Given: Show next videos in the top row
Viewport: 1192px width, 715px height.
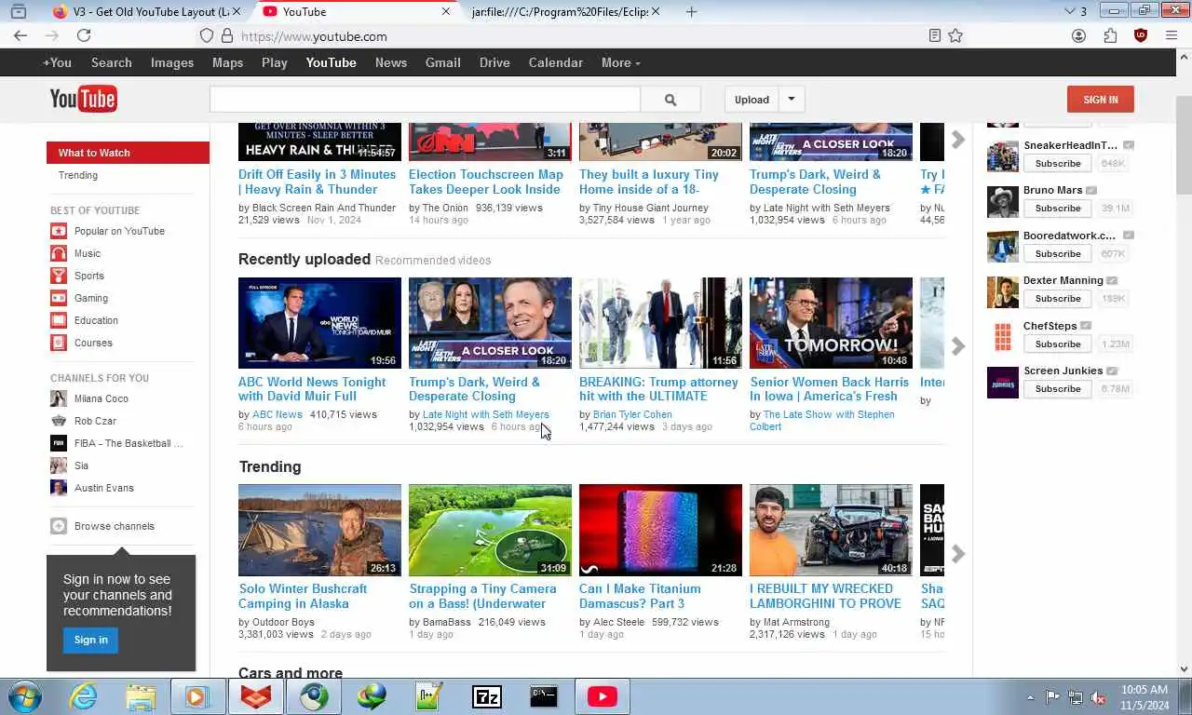Looking at the screenshot, I should tap(958, 140).
